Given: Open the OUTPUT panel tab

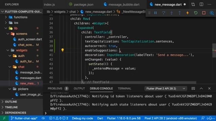Looking at the screenshot, I should [x=79, y=88].
